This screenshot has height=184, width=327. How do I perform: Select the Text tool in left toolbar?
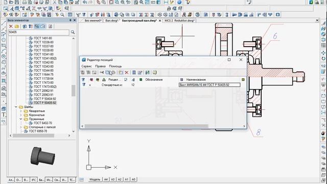pyautogui.click(x=4, y=114)
